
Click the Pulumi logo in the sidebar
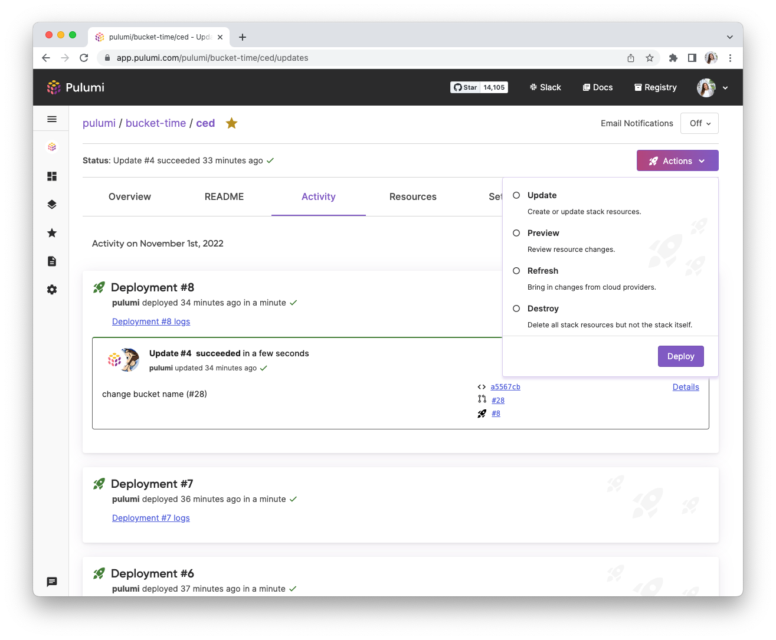[52, 147]
